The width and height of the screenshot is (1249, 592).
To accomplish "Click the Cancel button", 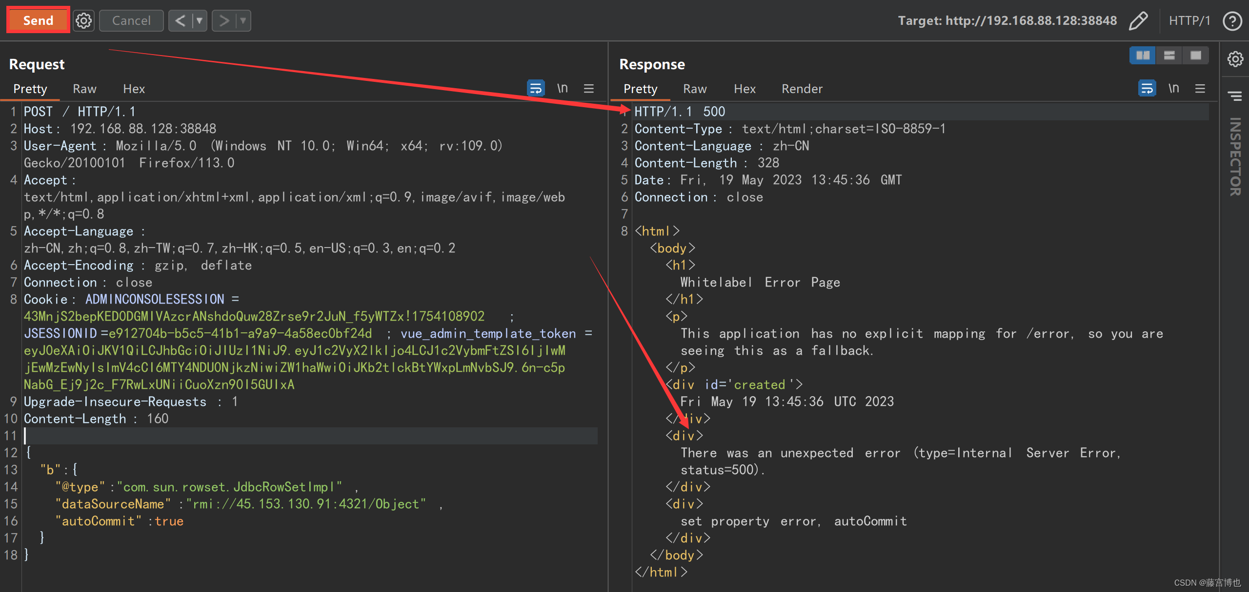I will [x=131, y=20].
